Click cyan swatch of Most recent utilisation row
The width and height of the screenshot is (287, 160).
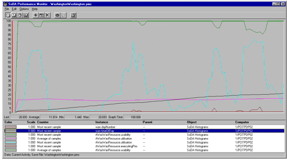click(11, 142)
